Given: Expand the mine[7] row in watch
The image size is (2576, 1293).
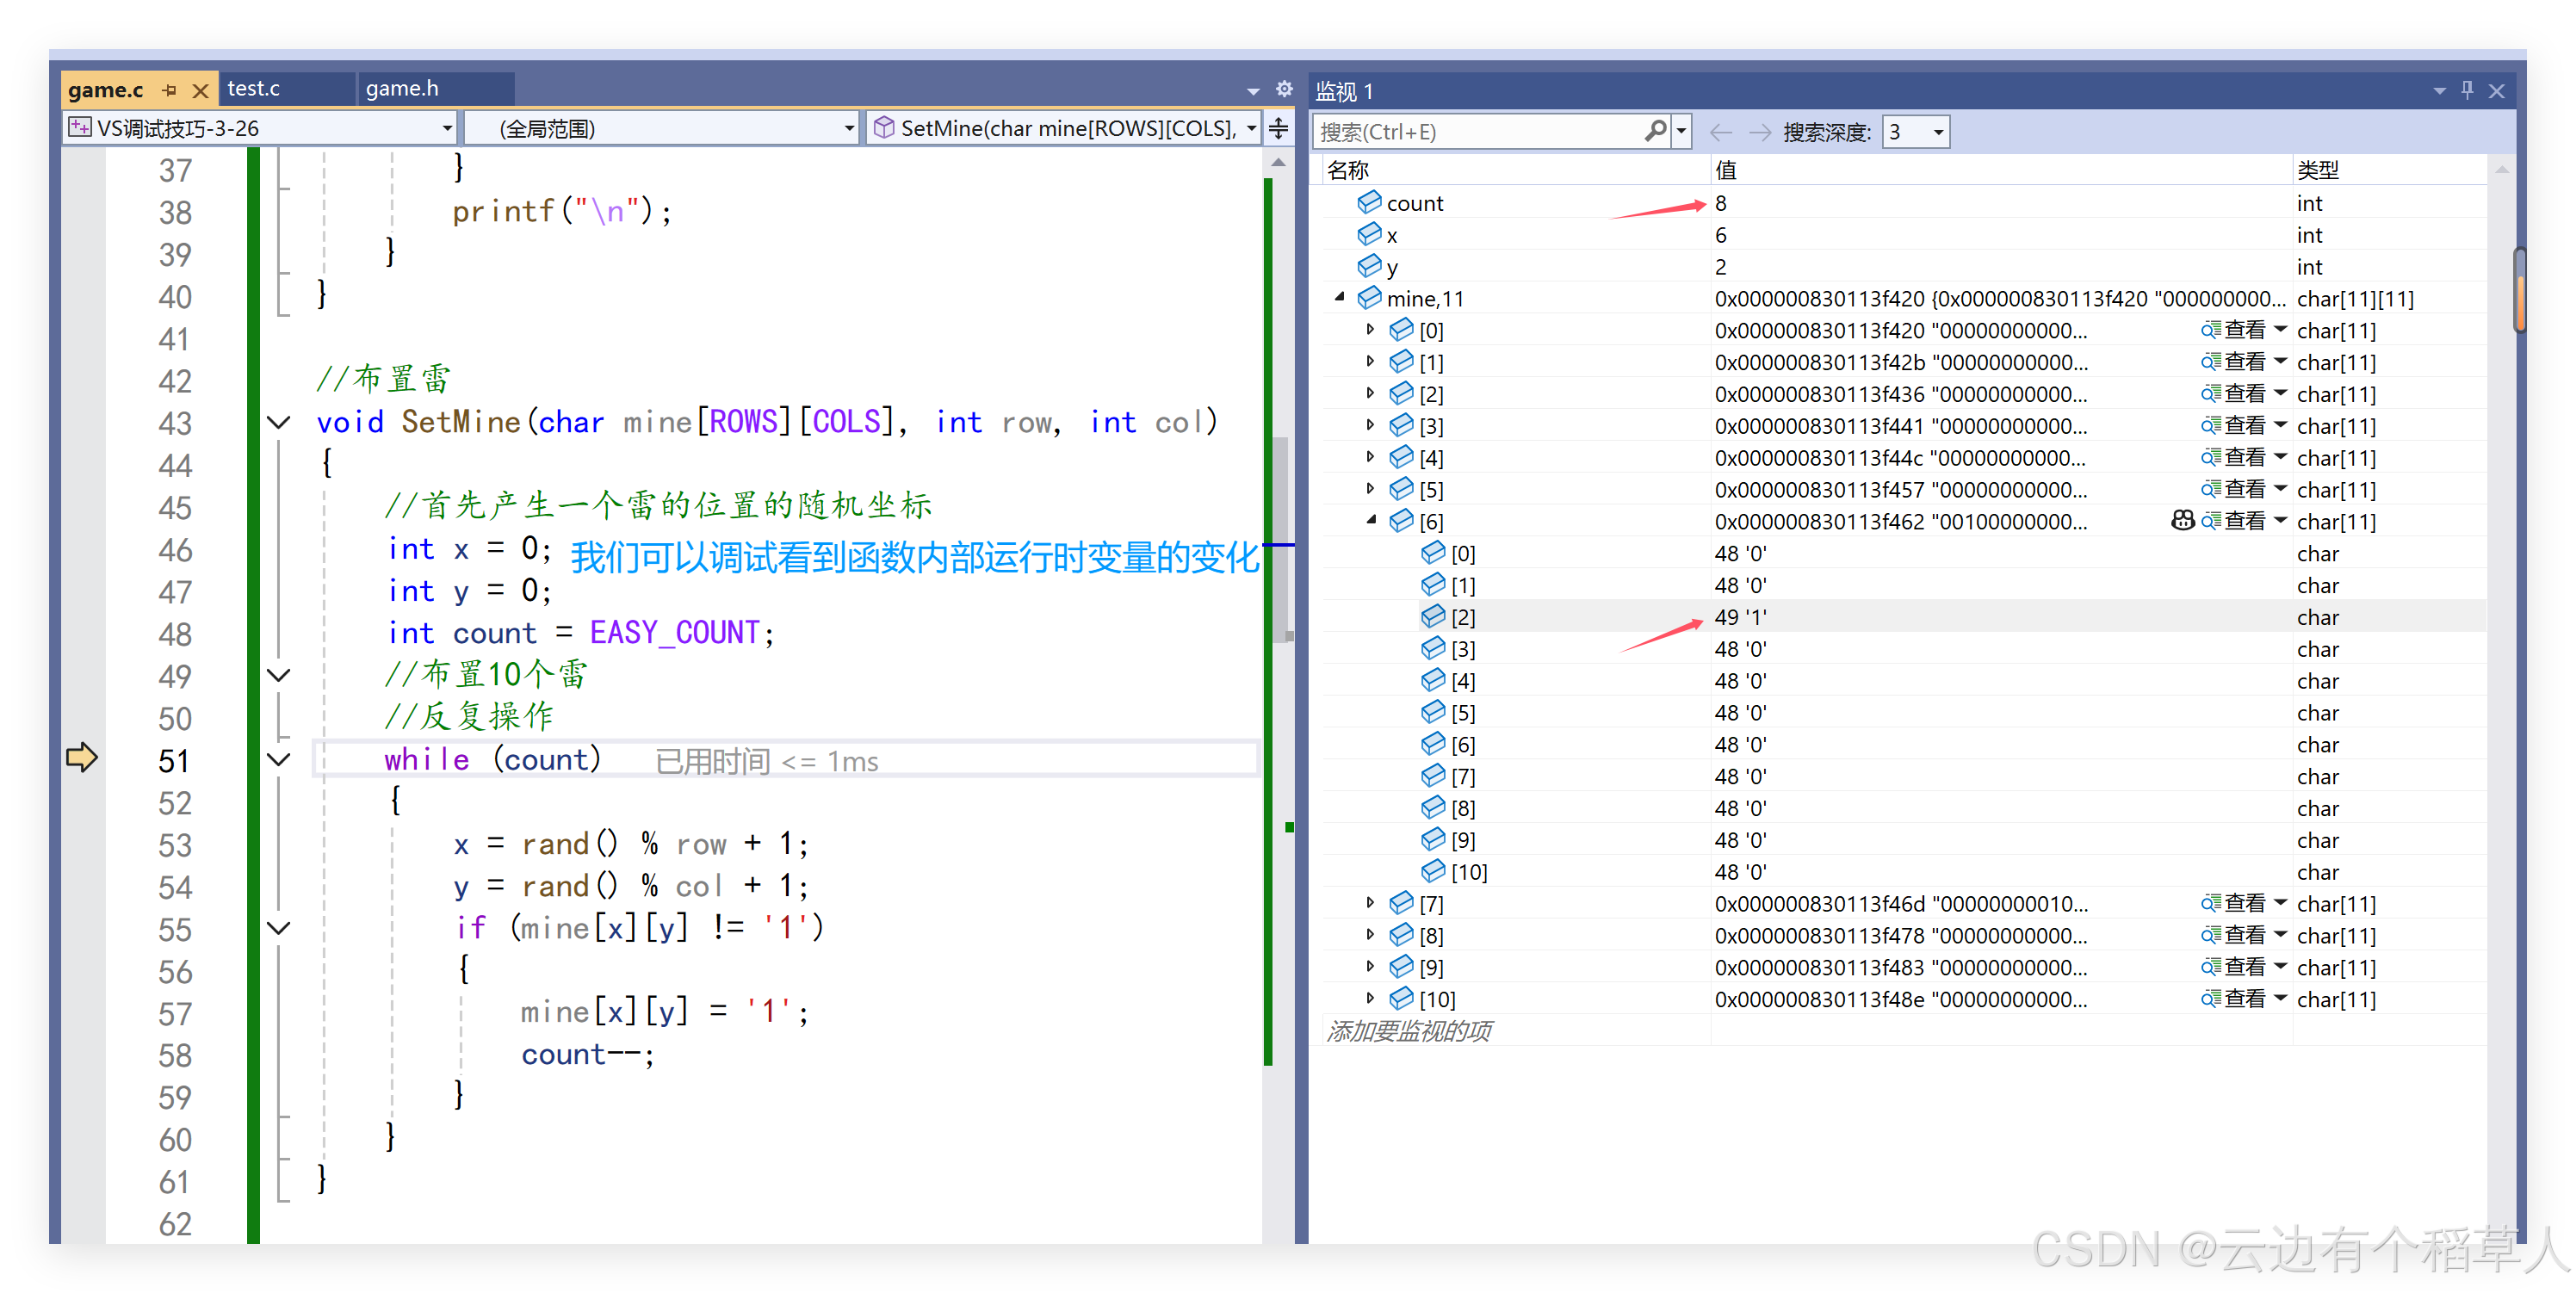Looking at the screenshot, I should point(1370,903).
